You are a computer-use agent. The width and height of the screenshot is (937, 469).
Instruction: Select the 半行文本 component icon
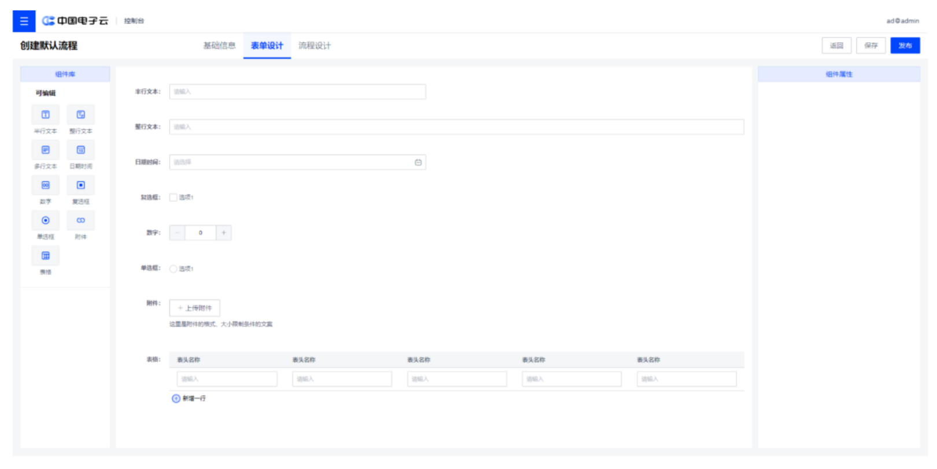(45, 115)
